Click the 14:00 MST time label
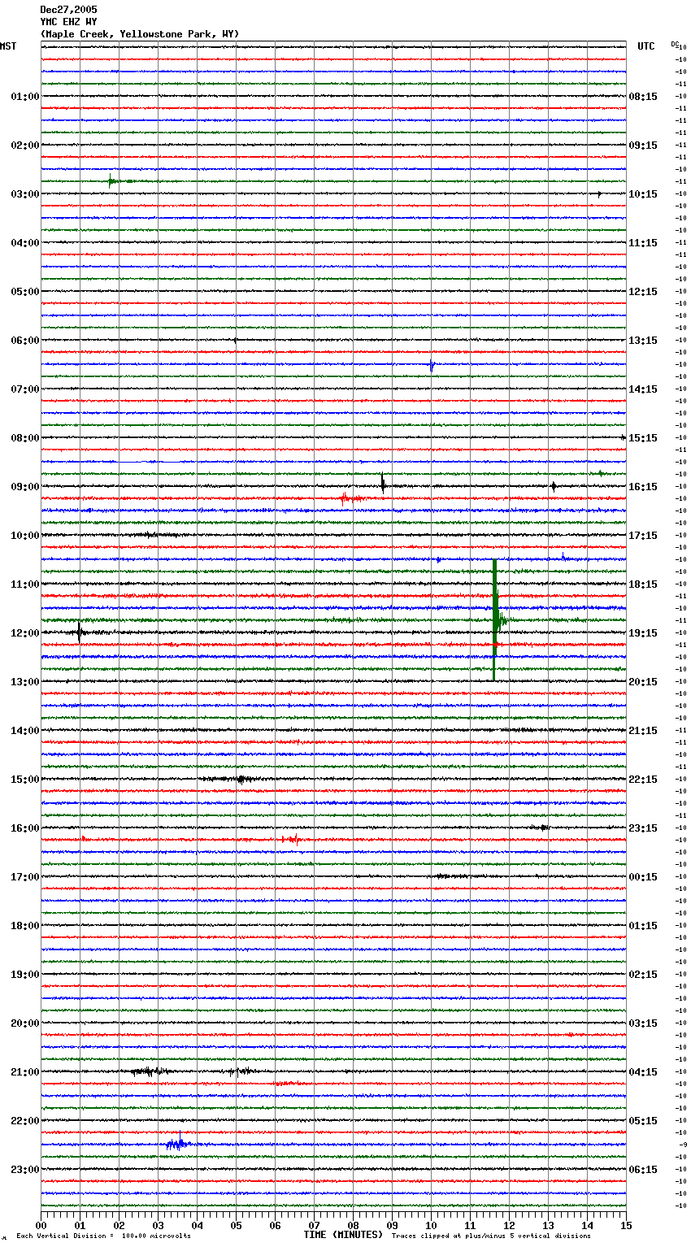Viewport: 691px width, 1247px height. (25, 731)
